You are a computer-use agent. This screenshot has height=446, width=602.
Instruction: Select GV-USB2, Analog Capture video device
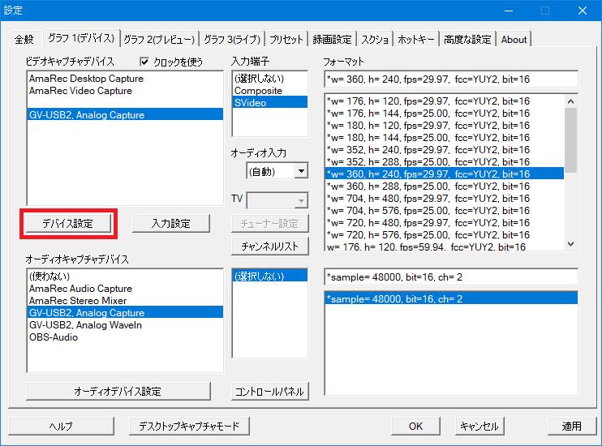click(x=125, y=114)
